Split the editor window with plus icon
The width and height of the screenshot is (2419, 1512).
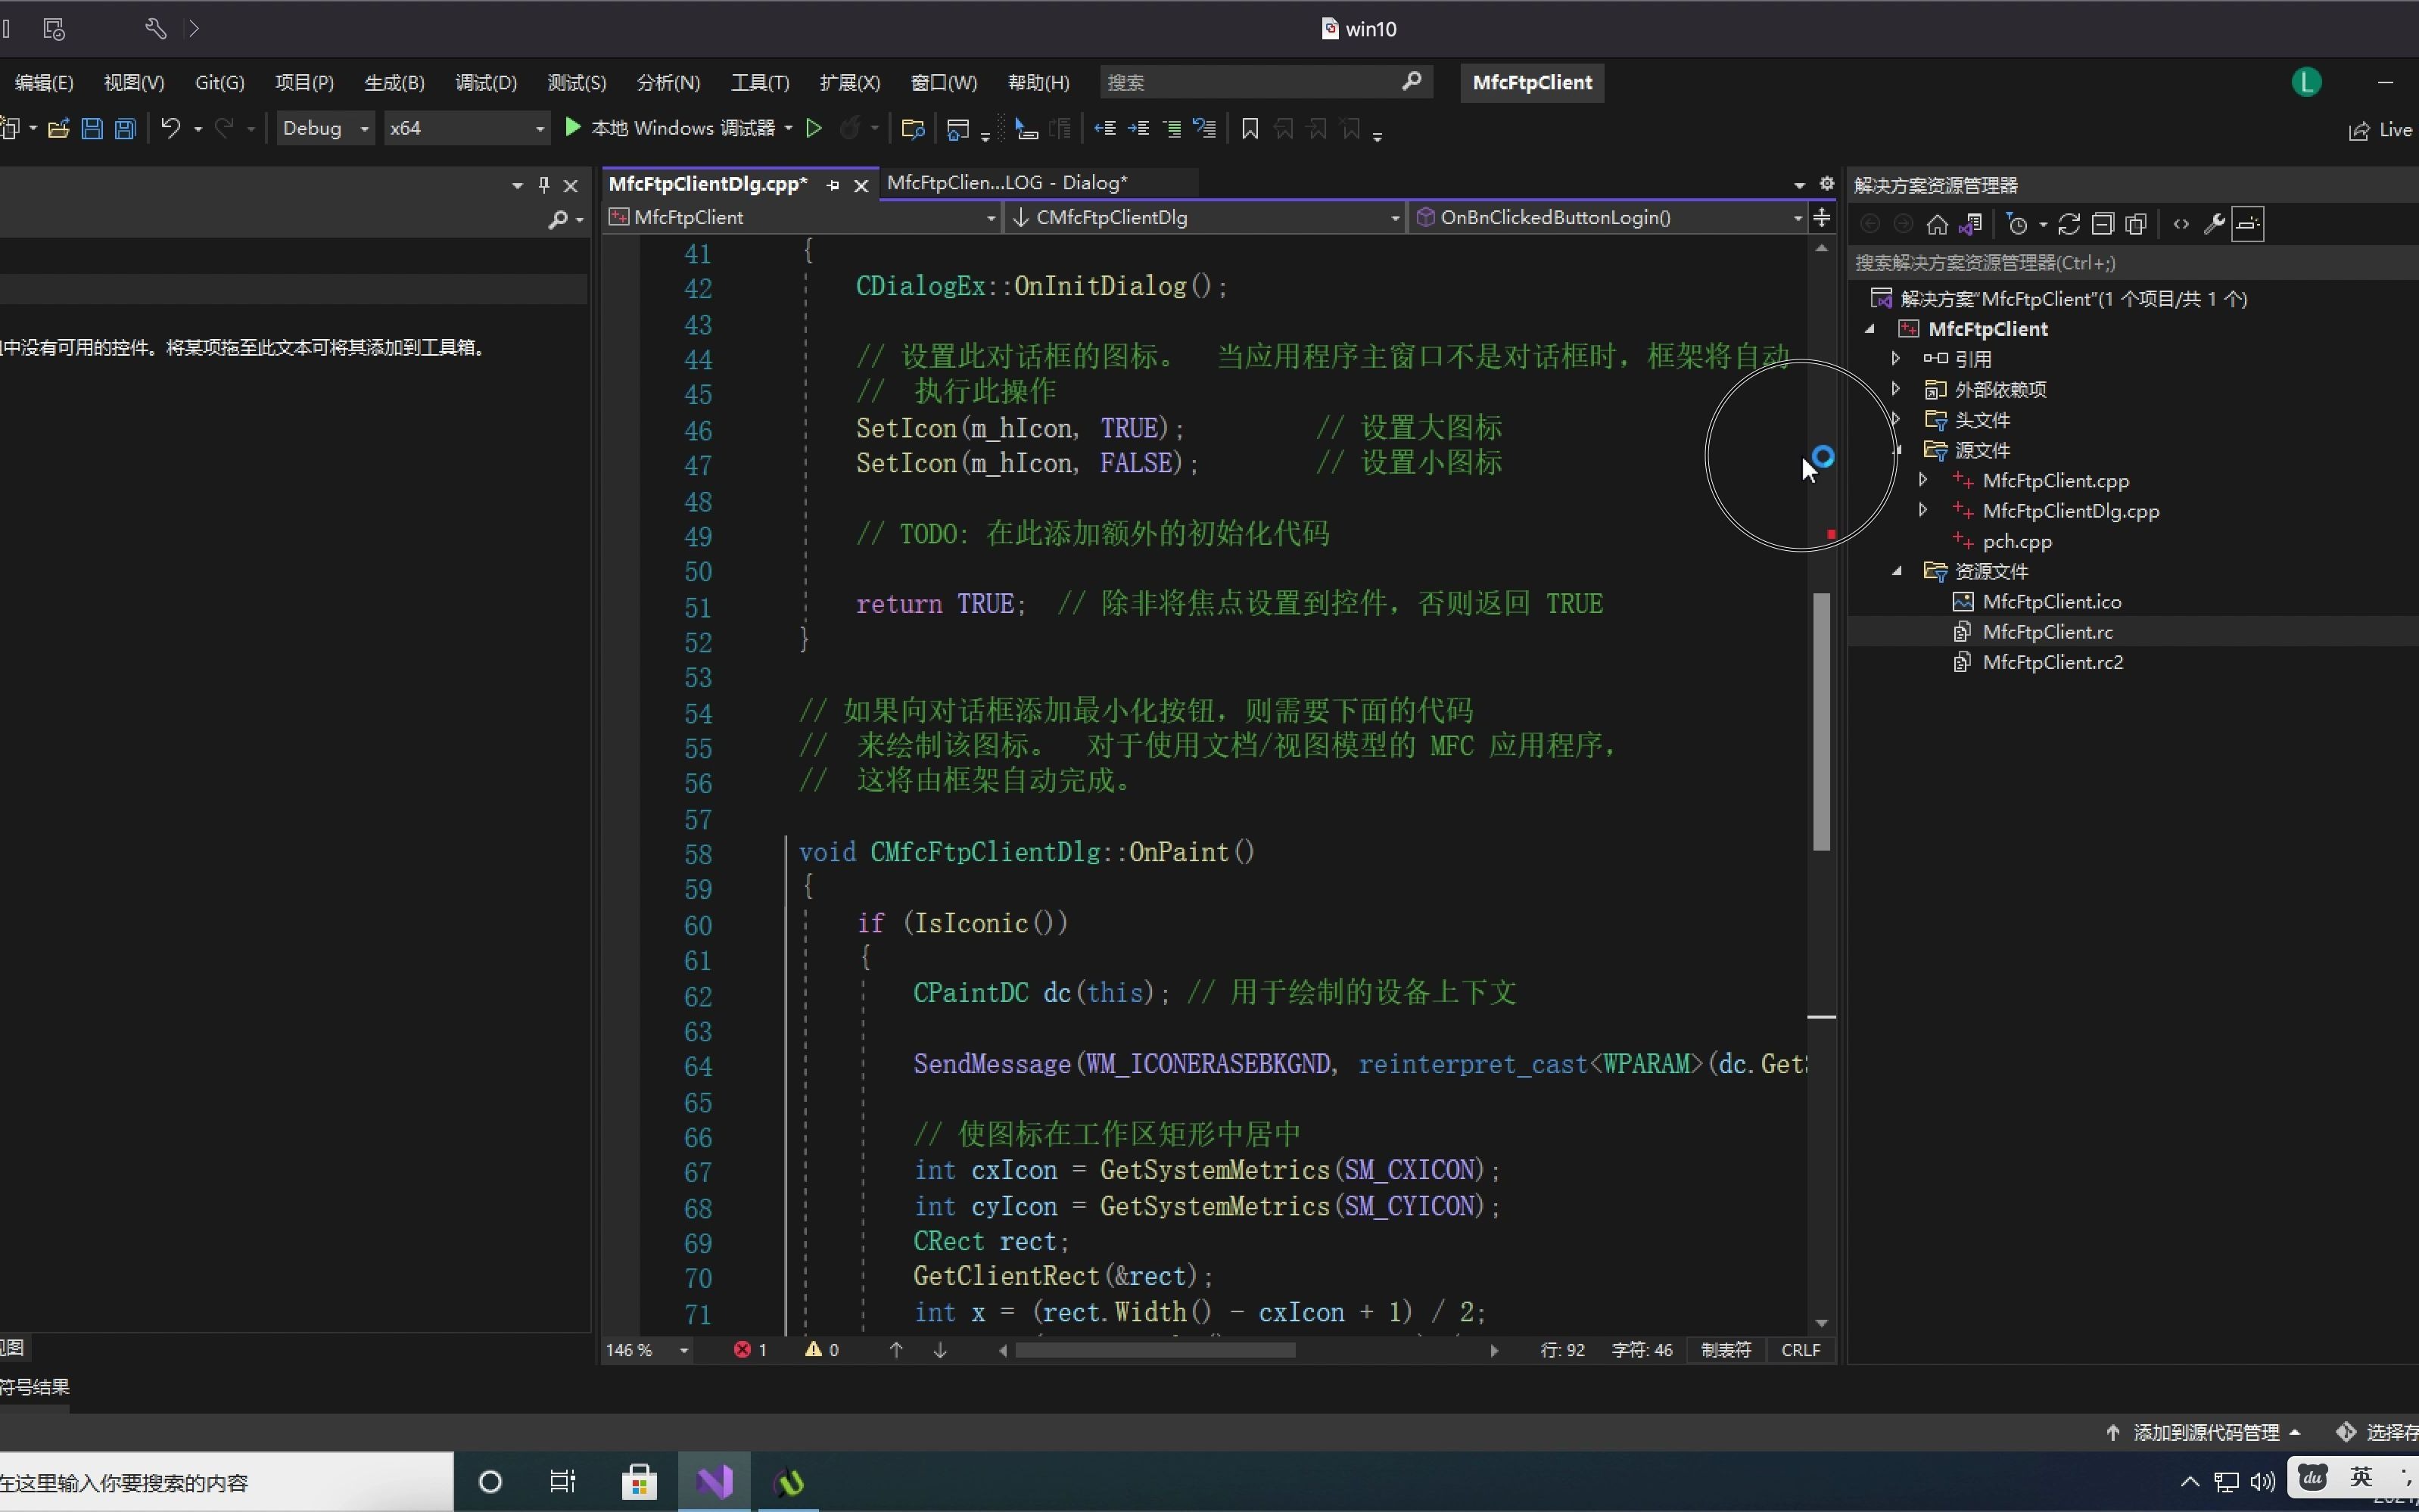click(1822, 217)
